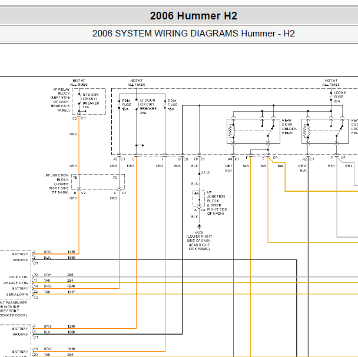Click the LT Door circuit breaker 25A
The width and height of the screenshot is (358, 357).
[137, 104]
